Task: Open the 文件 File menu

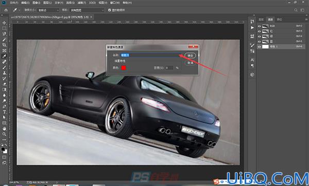Action: (14, 3)
